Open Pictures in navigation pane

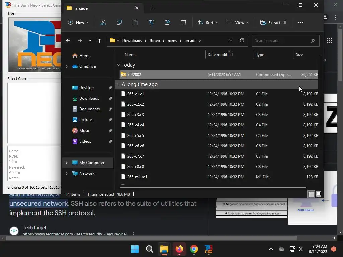86,120
